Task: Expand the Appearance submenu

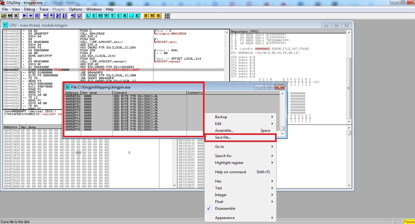Action: tap(240, 218)
